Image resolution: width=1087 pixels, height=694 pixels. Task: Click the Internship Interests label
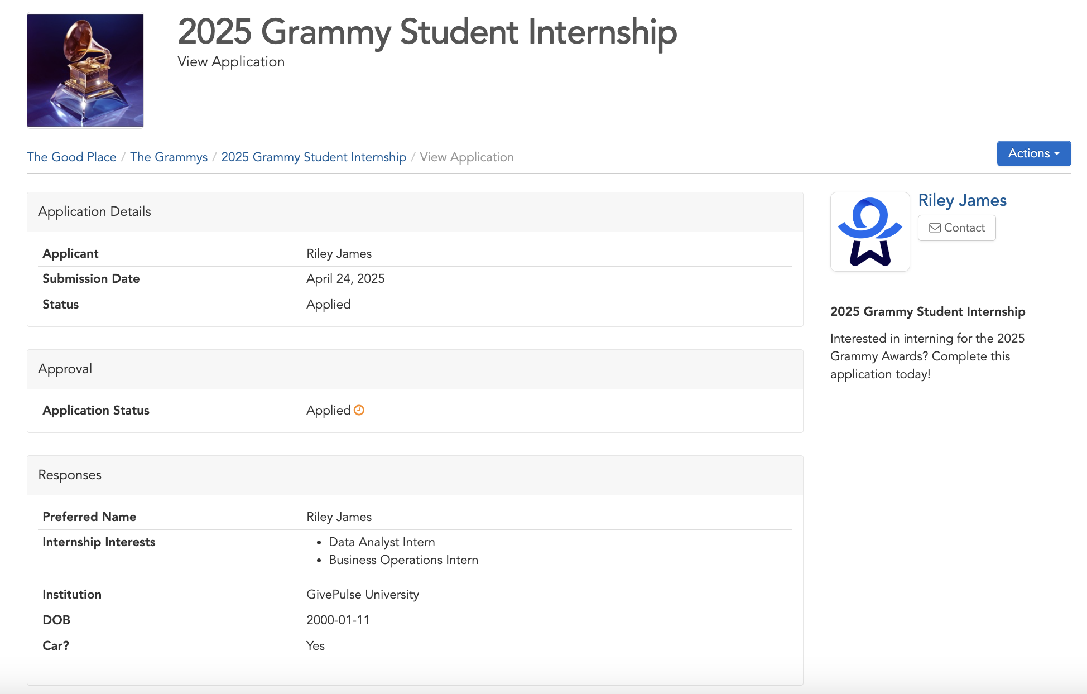point(99,542)
